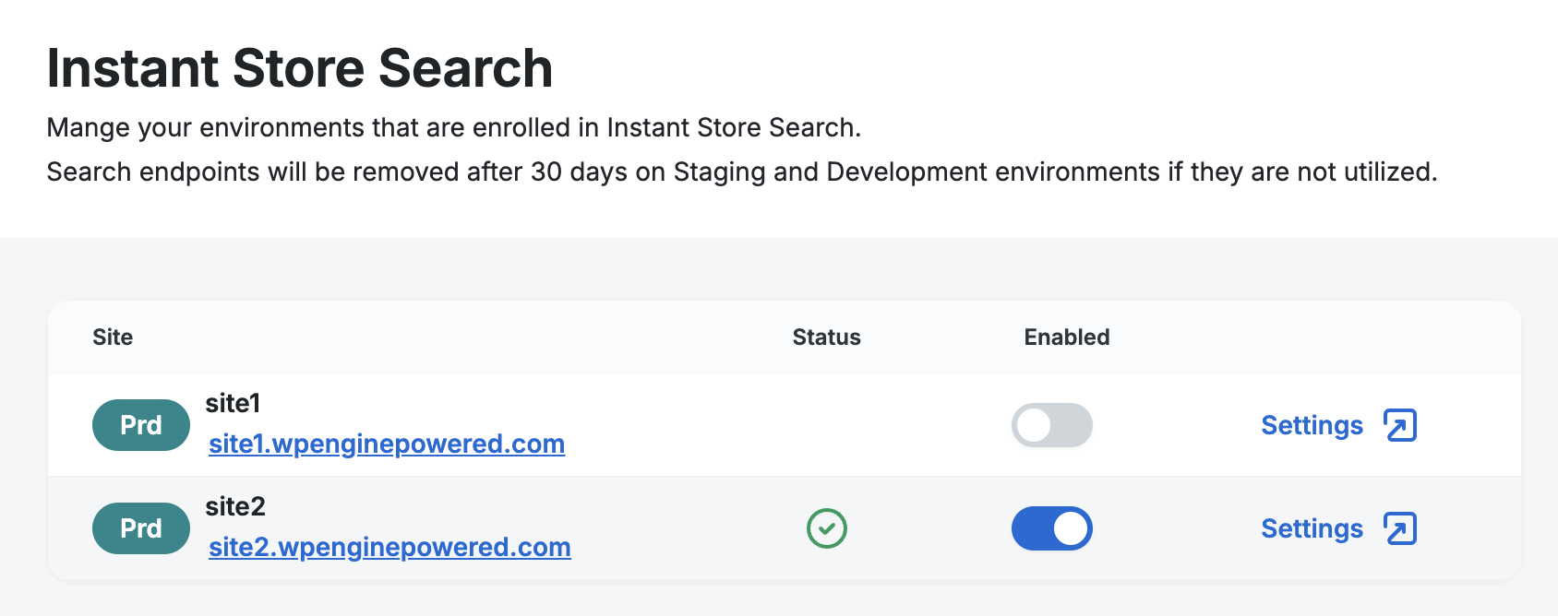Click the external link icon next to site1 Settings

pyautogui.click(x=1401, y=426)
